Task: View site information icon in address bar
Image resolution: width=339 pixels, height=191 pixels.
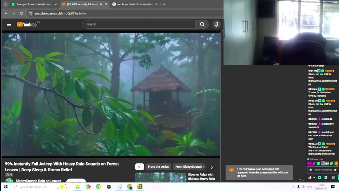Action: 30,13
